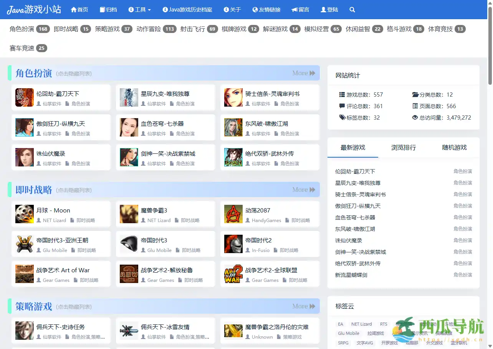The width and height of the screenshot is (493, 349).
Task: Open the search magnifier icon
Action: [352, 10]
